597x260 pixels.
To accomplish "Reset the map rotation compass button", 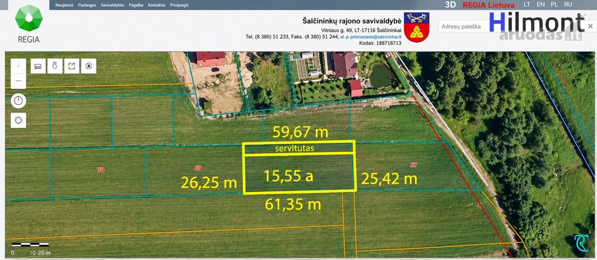I will [x=18, y=101].
